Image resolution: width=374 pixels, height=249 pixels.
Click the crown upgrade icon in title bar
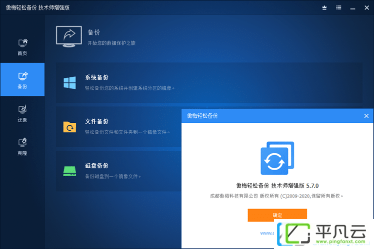(x=324, y=7)
